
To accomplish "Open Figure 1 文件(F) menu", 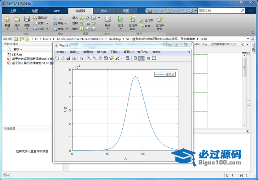I will pyautogui.click(x=61, y=52).
